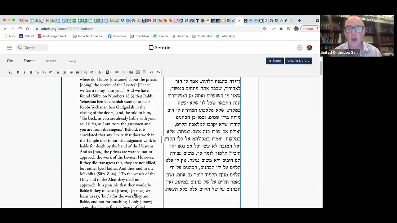Open the user profile avatar on Sefaria

click(309, 48)
